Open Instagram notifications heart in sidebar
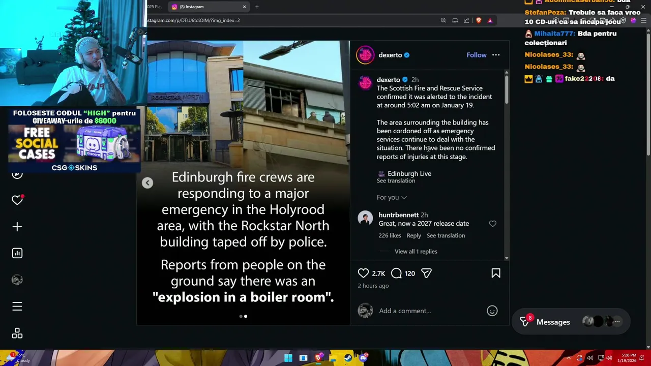 pyautogui.click(x=17, y=200)
